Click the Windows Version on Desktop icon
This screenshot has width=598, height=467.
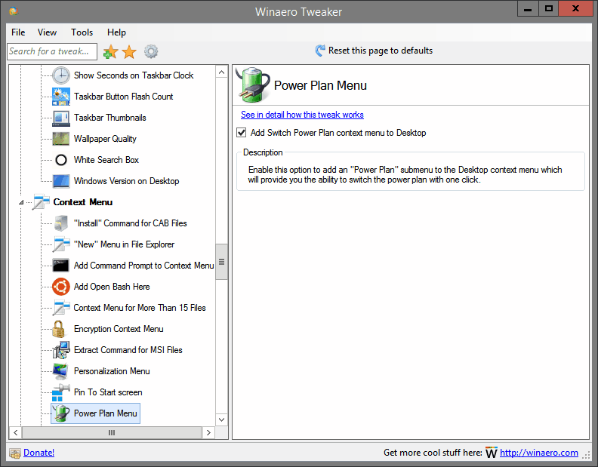click(x=61, y=181)
